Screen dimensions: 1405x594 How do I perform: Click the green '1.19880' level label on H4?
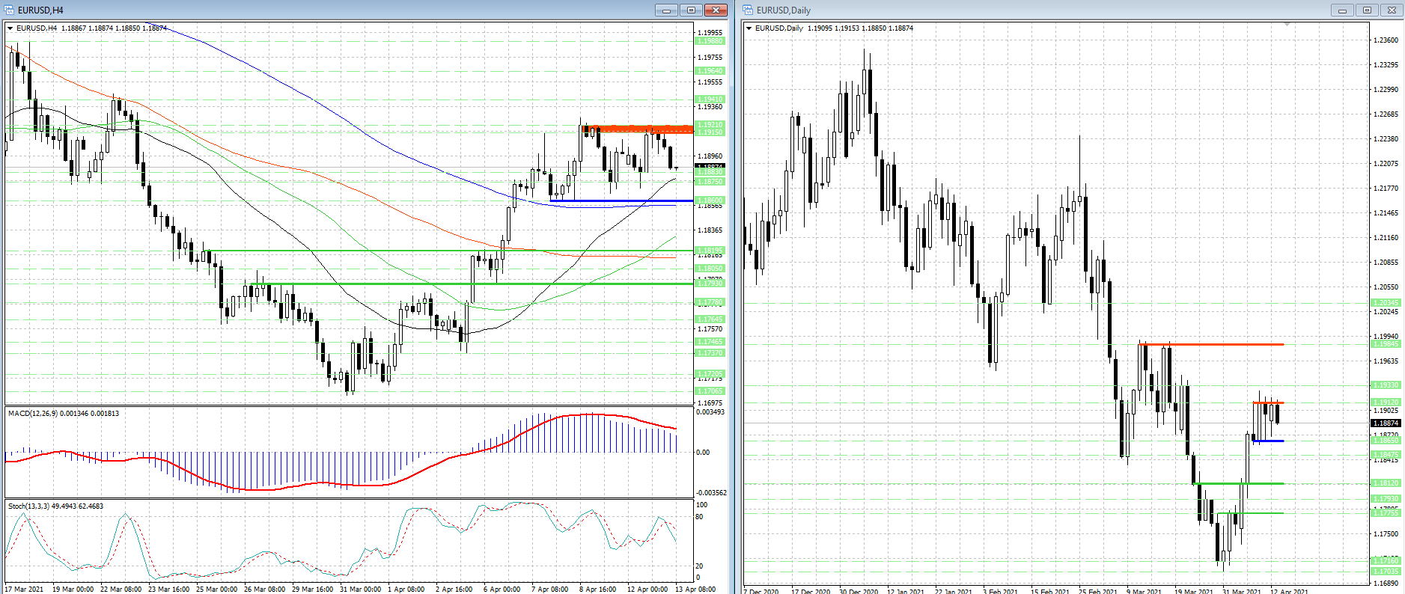coord(710,41)
